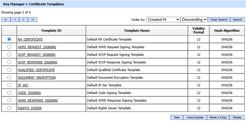The width and height of the screenshot is (246, 121).
Task: Open the QUALIFIED_CERTIFICATE template link
Action: (36, 70)
